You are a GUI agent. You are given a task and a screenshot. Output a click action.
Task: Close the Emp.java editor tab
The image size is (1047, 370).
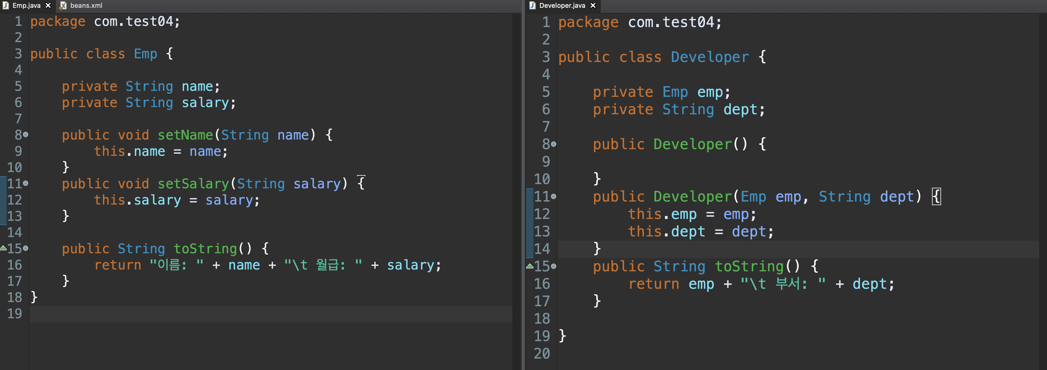(48, 5)
